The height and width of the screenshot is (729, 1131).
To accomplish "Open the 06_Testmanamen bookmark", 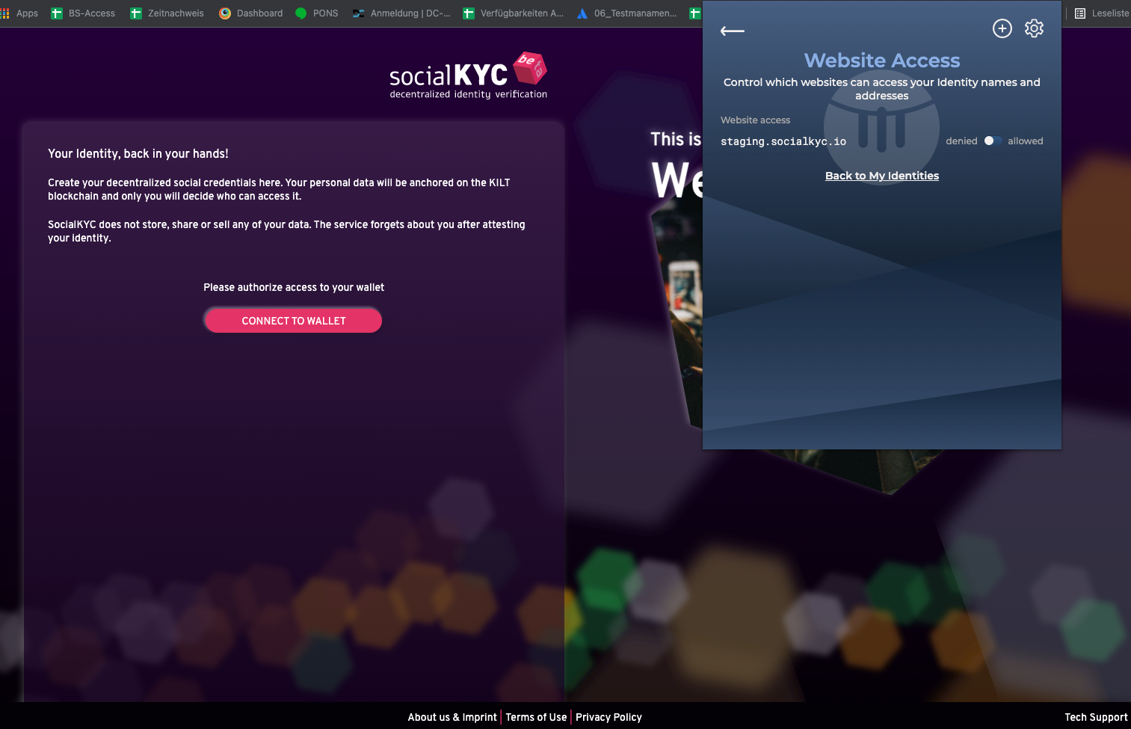I will 626,13.
